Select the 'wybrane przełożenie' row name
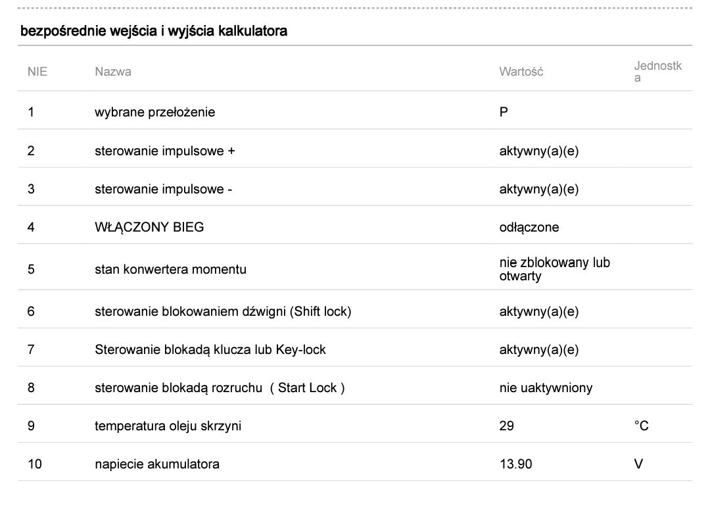This screenshot has width=710, height=527. tap(154, 113)
